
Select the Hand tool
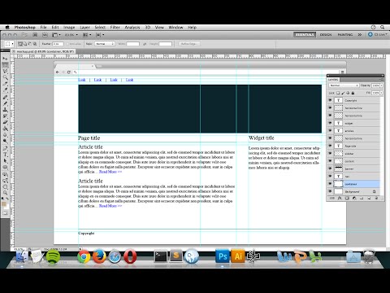coord(5,186)
